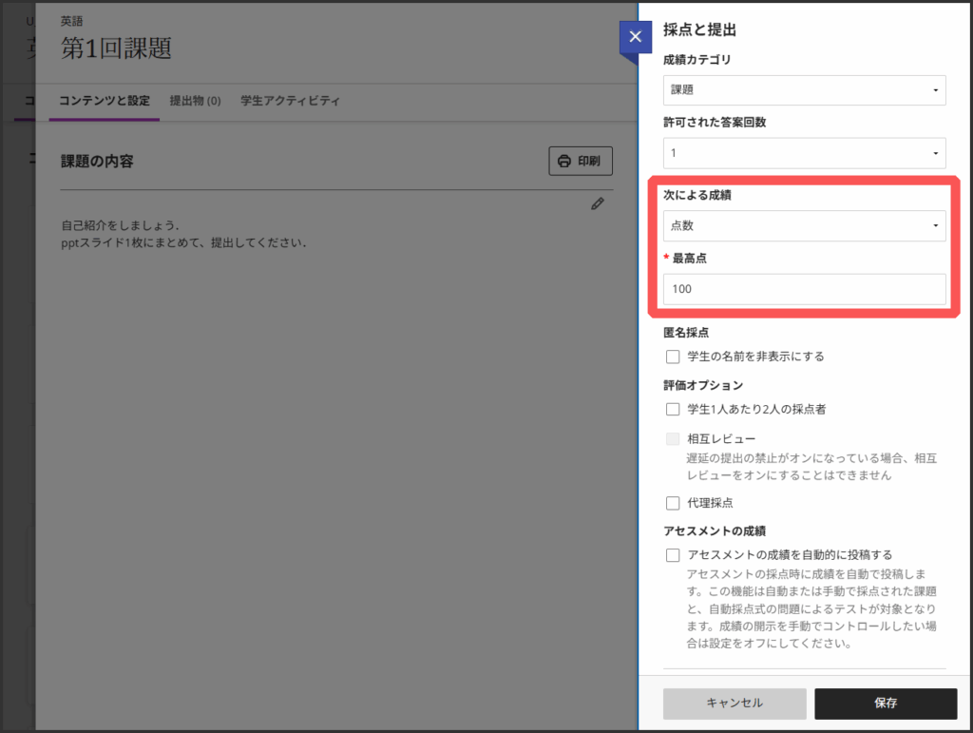973x733 pixels.
Task: Check 学生1人あたり2人の採点者 option
Action: pyautogui.click(x=673, y=409)
